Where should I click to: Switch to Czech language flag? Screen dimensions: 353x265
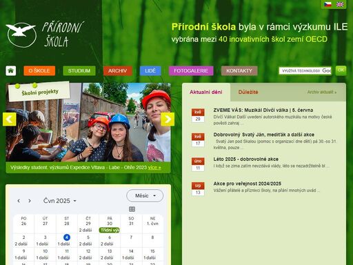tap(327, 4)
